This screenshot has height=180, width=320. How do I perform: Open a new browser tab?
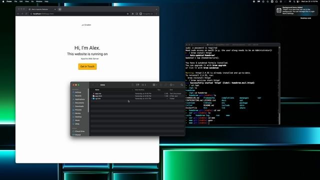tap(60, 9)
